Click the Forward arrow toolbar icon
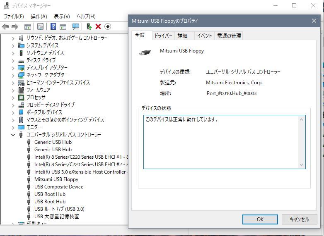The width and height of the screenshot is (324, 236). [x=15, y=26]
